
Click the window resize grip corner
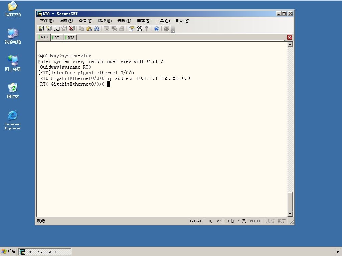point(291,222)
